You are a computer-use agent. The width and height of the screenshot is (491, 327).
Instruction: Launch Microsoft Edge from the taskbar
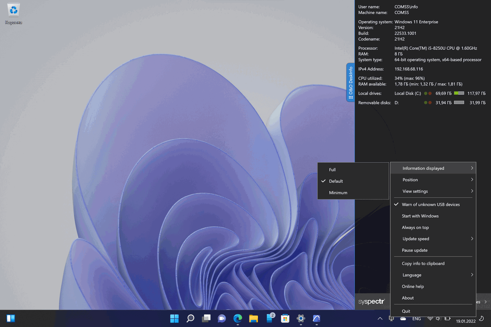coord(238,318)
